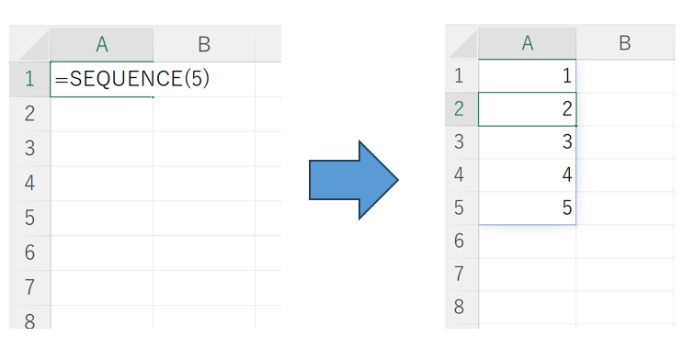Select column A header in left sheet
Viewport: 683px width, 337px height.
point(101,44)
